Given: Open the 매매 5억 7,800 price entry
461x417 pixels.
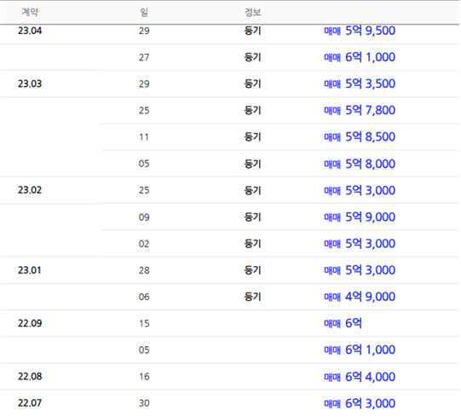Looking at the screenshot, I should coord(360,110).
